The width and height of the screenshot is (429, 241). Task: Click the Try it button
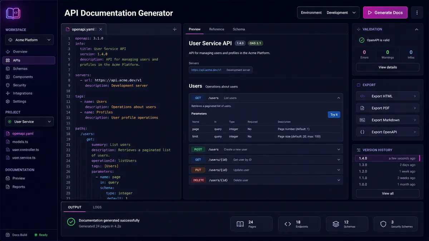(334, 115)
